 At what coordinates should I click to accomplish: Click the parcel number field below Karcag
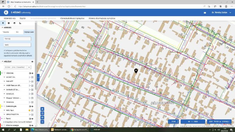pyautogui.click(x=17, y=45)
